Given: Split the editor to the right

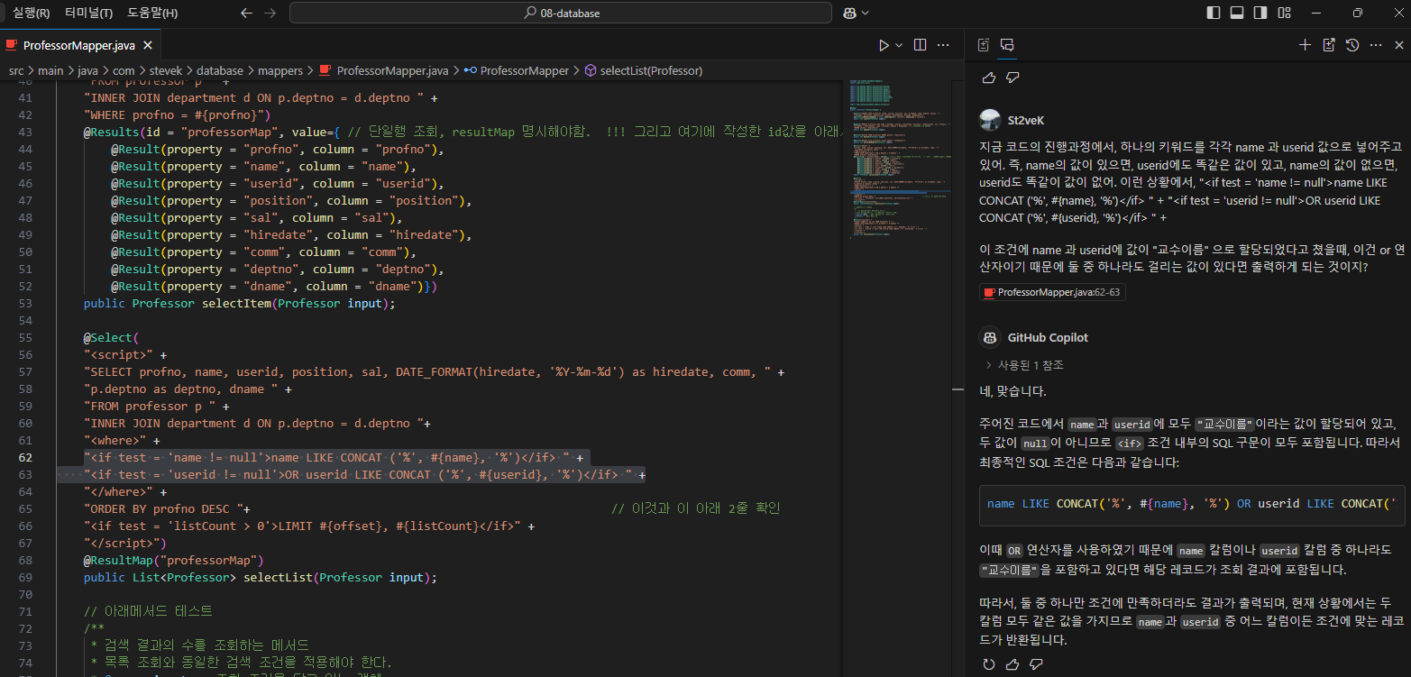Looking at the screenshot, I should (x=920, y=44).
